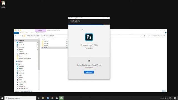Switch to large icons view in Explorer
The width and height of the screenshot is (178, 100).
165,91
